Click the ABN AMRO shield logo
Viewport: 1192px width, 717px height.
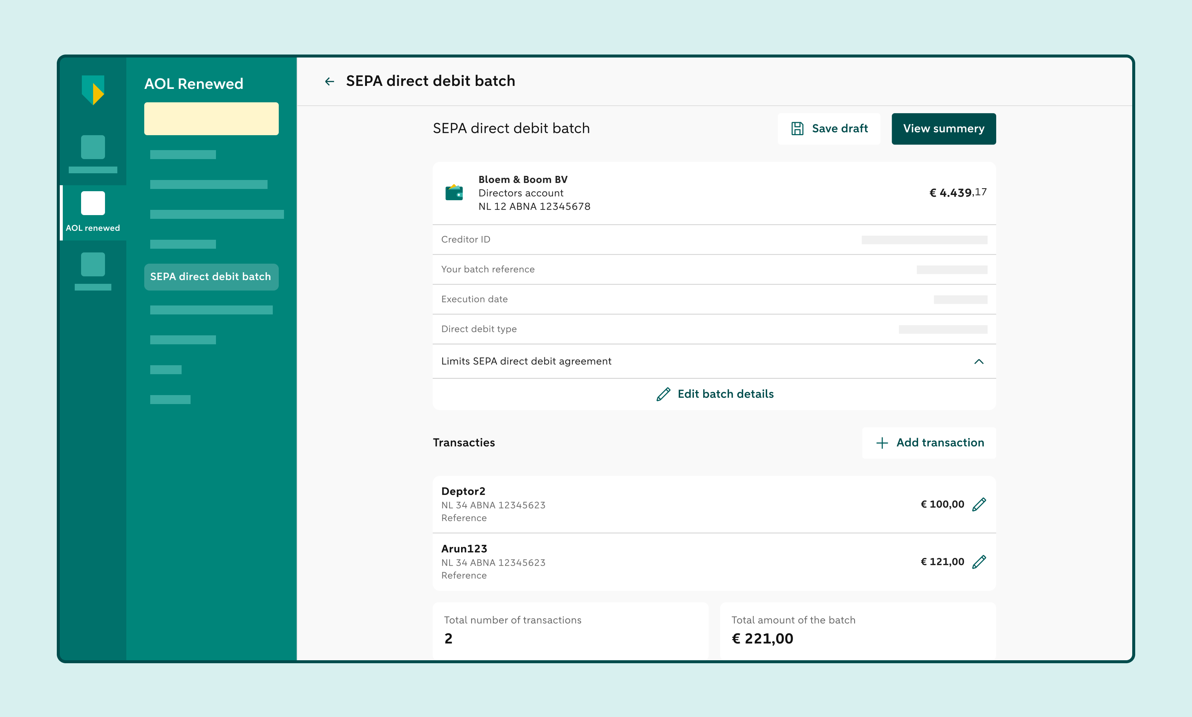pyautogui.click(x=93, y=90)
